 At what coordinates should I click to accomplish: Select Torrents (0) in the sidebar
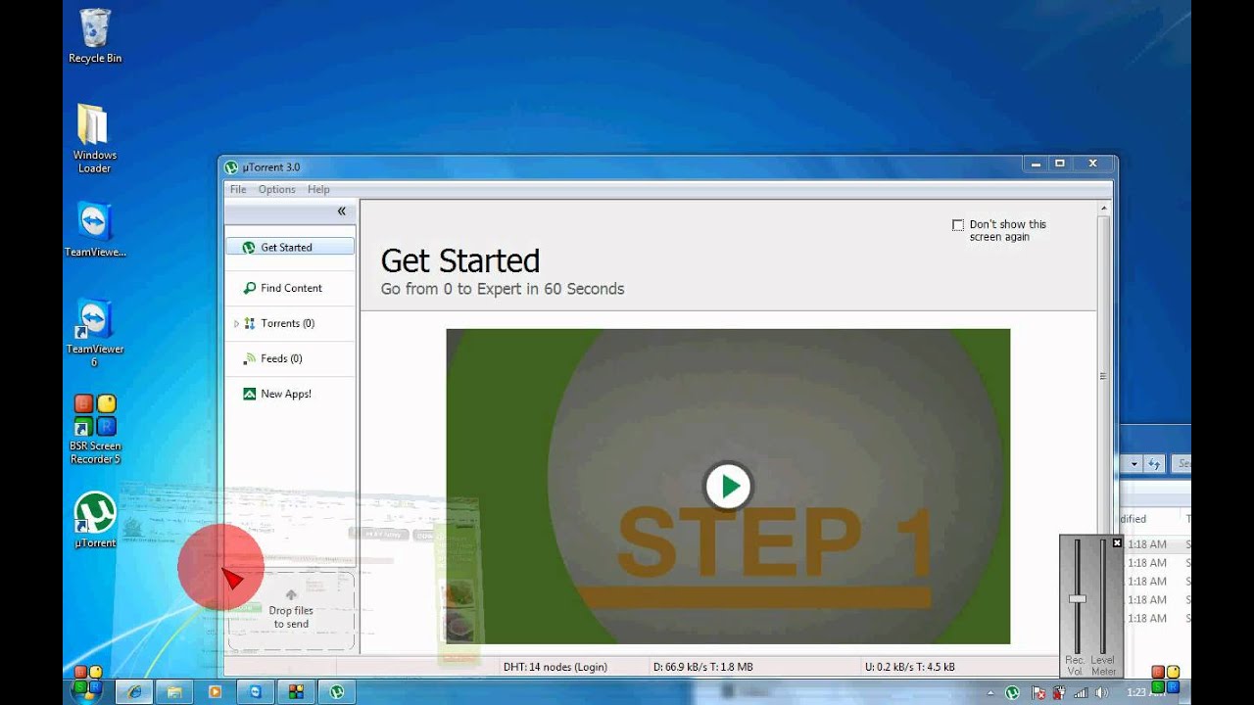[289, 323]
